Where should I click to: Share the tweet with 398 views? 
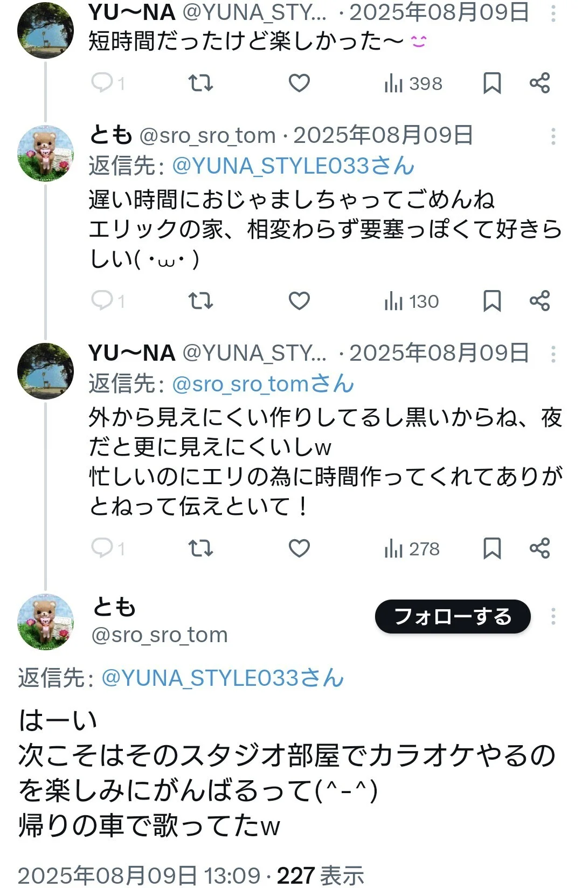click(x=539, y=84)
